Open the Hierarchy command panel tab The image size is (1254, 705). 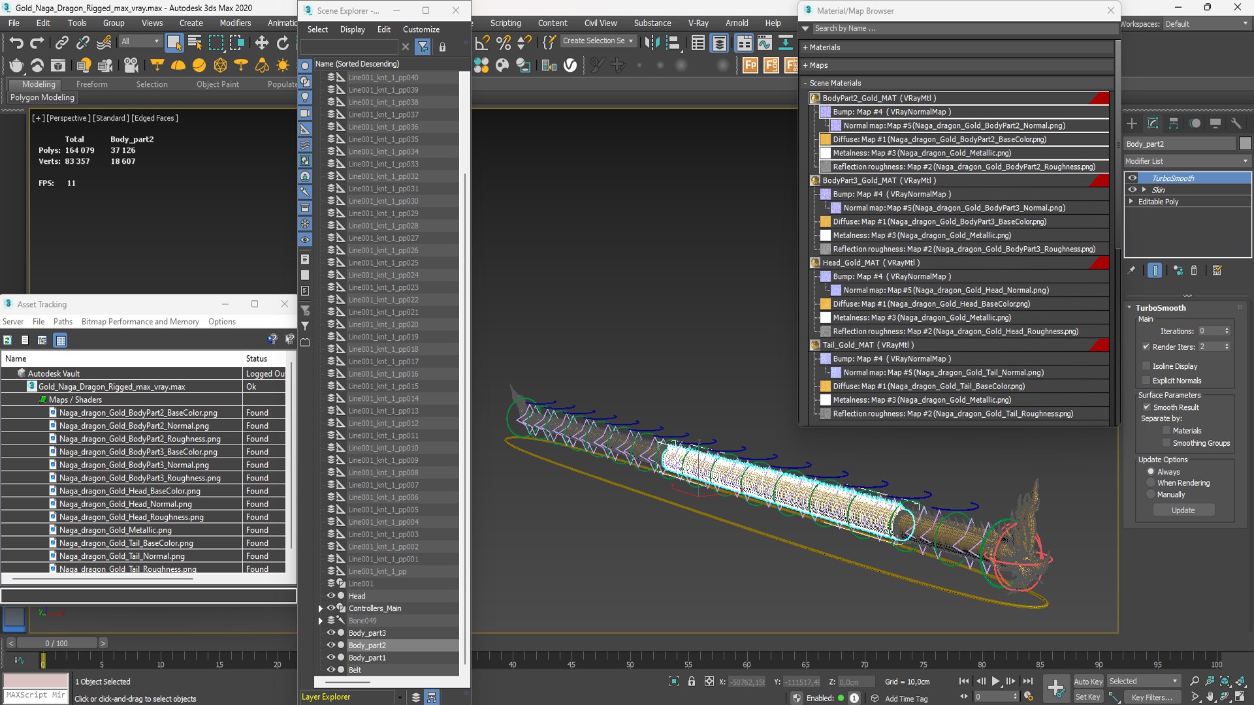1174,123
